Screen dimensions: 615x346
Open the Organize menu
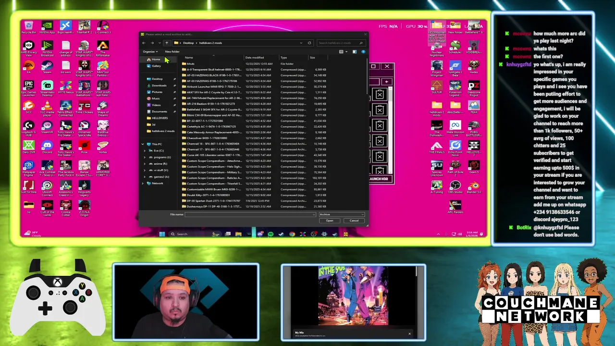click(150, 51)
